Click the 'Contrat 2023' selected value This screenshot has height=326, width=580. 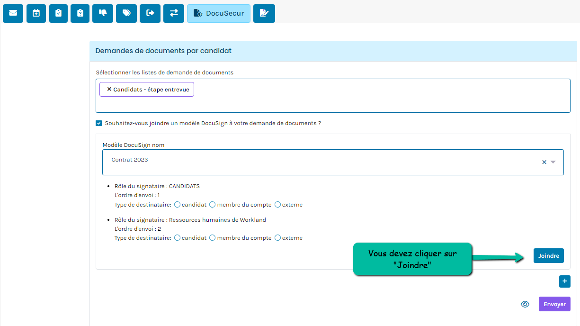coord(130,160)
